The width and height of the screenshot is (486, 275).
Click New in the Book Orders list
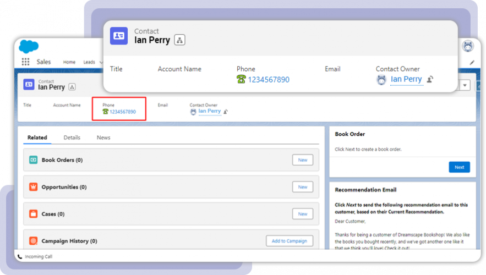point(303,160)
